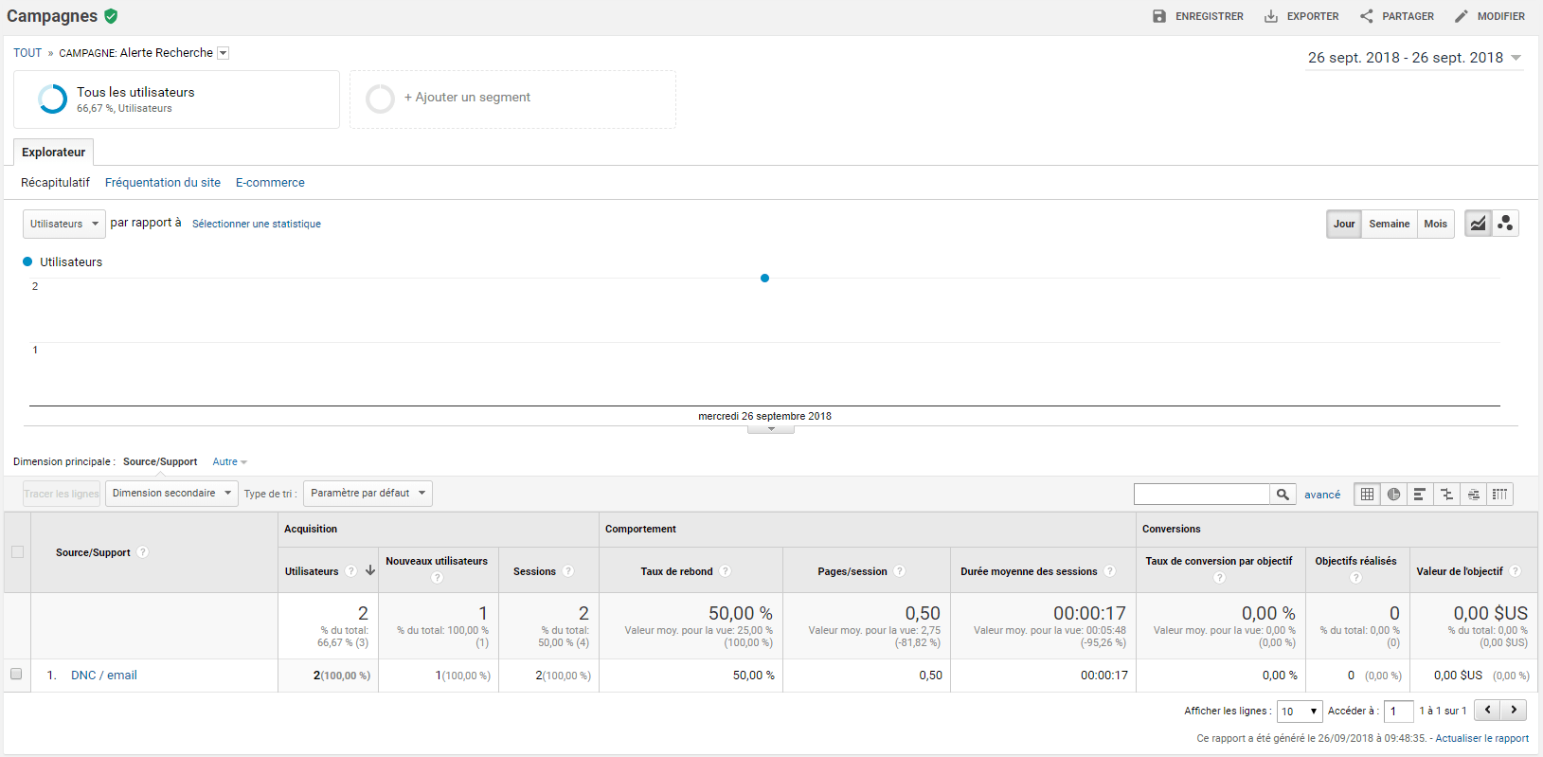
Task: Set chart granularity to Jour
Action: [1344, 224]
